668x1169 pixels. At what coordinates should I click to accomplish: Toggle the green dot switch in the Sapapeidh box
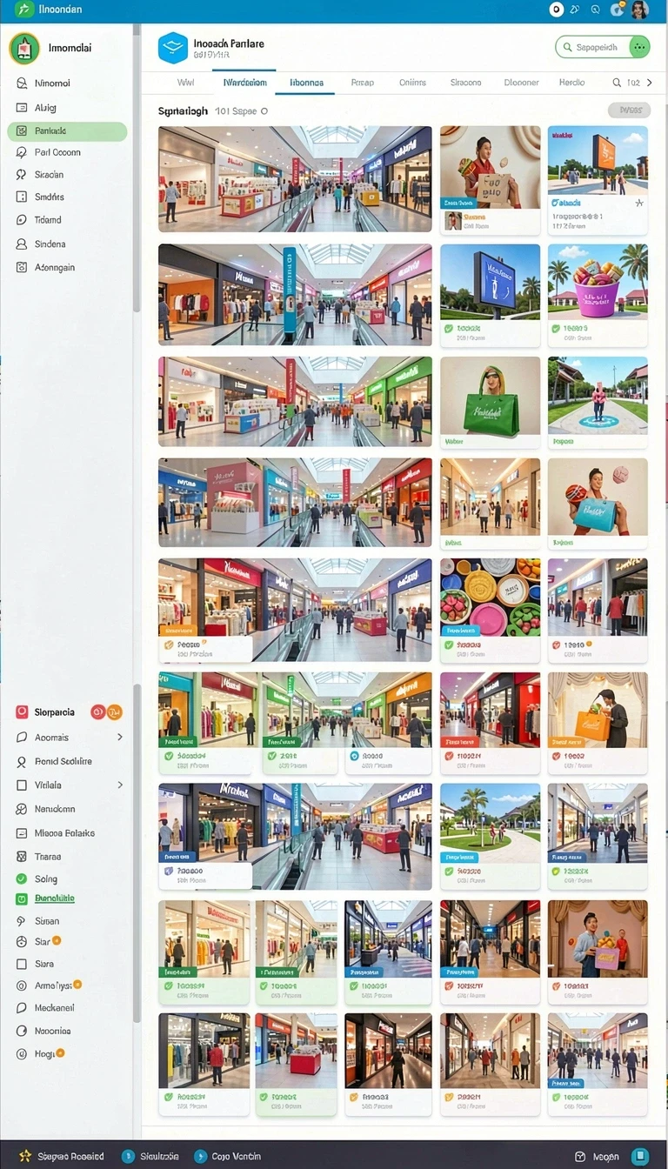(x=640, y=47)
